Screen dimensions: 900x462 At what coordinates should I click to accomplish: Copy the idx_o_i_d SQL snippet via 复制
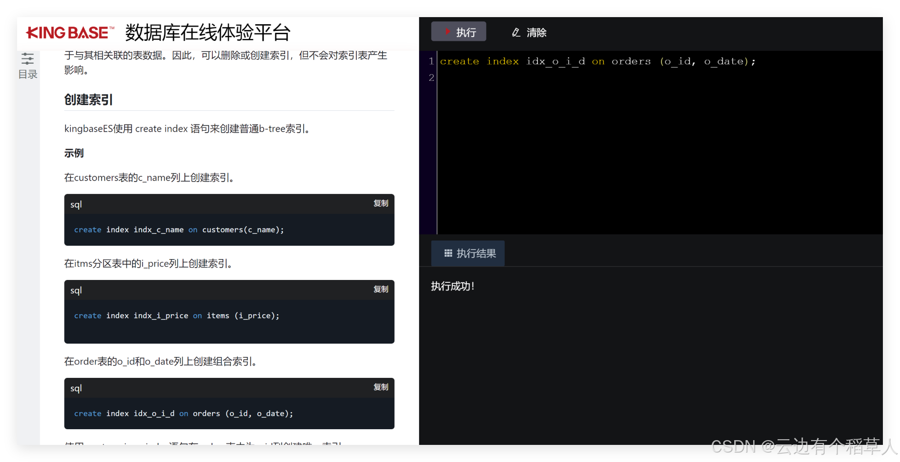click(381, 387)
